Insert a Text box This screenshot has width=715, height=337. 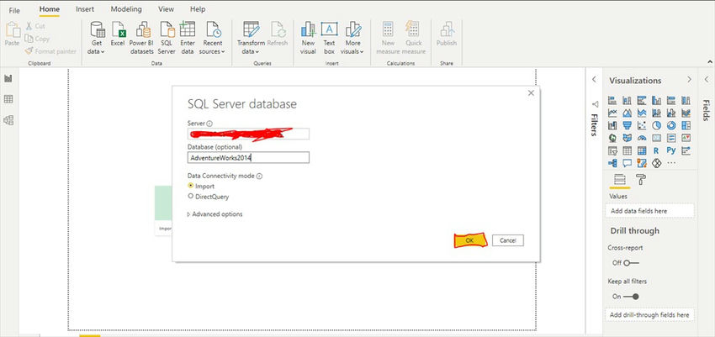[329, 39]
